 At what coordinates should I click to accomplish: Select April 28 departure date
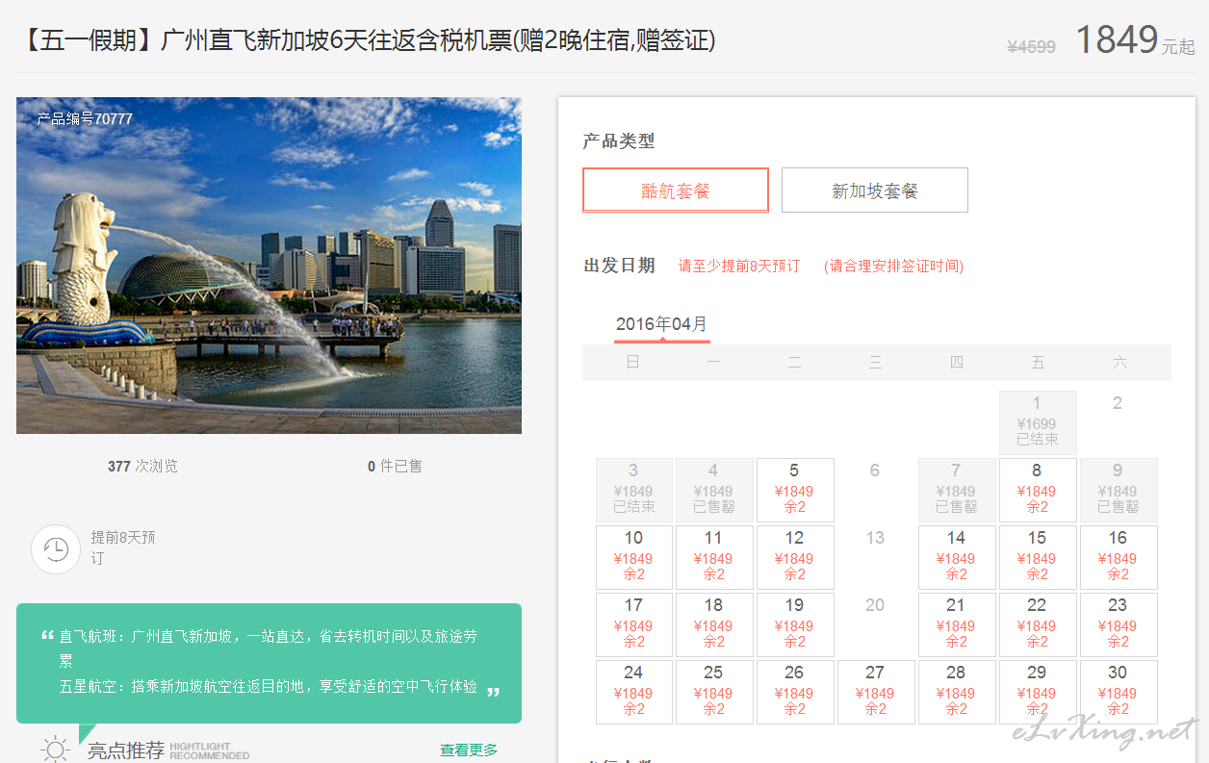[957, 692]
